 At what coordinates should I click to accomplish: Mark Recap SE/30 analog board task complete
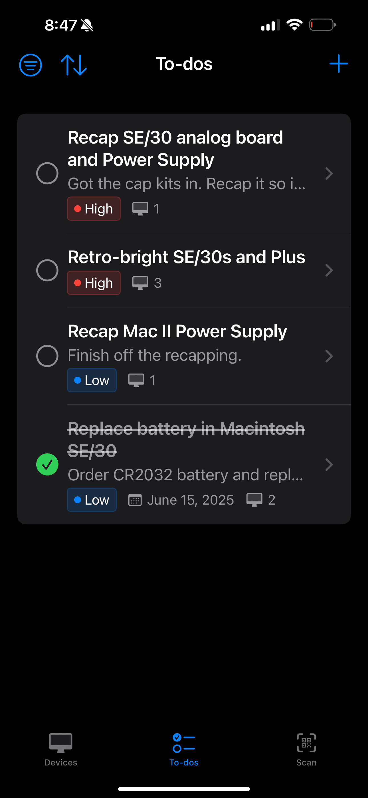(x=47, y=173)
